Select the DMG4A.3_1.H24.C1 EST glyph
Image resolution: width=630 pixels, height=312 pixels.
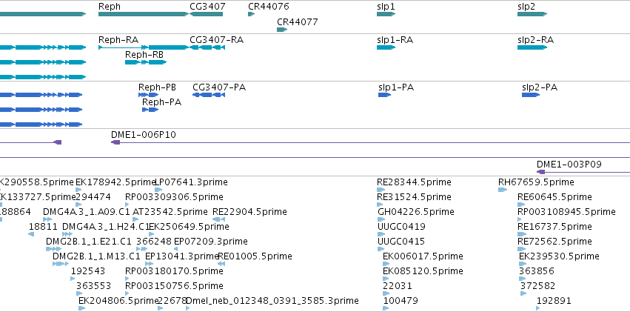coord(67,234)
